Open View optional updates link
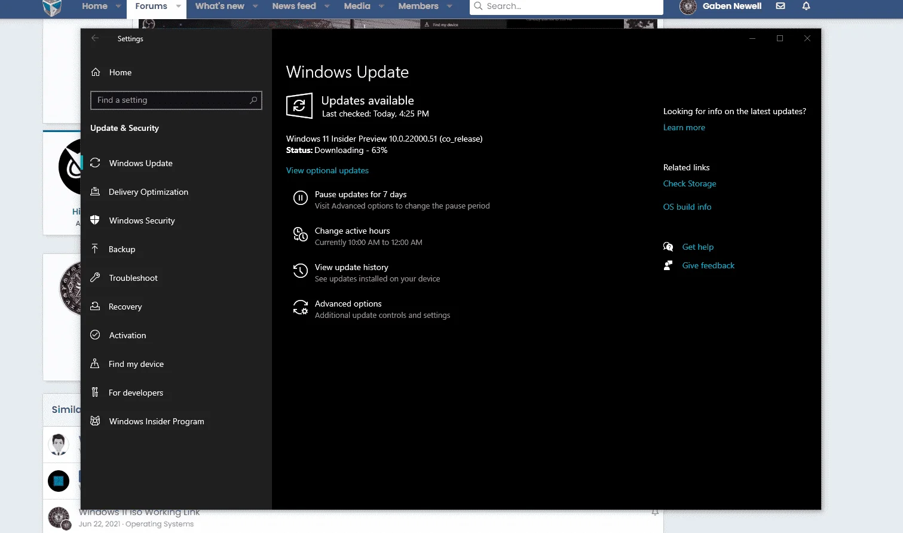903x533 pixels. (327, 170)
